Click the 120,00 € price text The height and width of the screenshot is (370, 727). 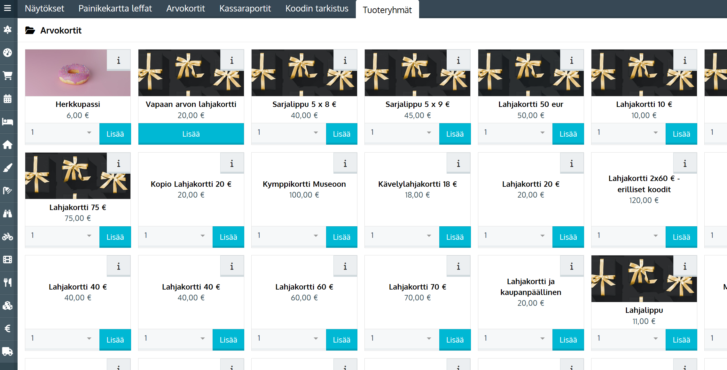[x=644, y=200]
